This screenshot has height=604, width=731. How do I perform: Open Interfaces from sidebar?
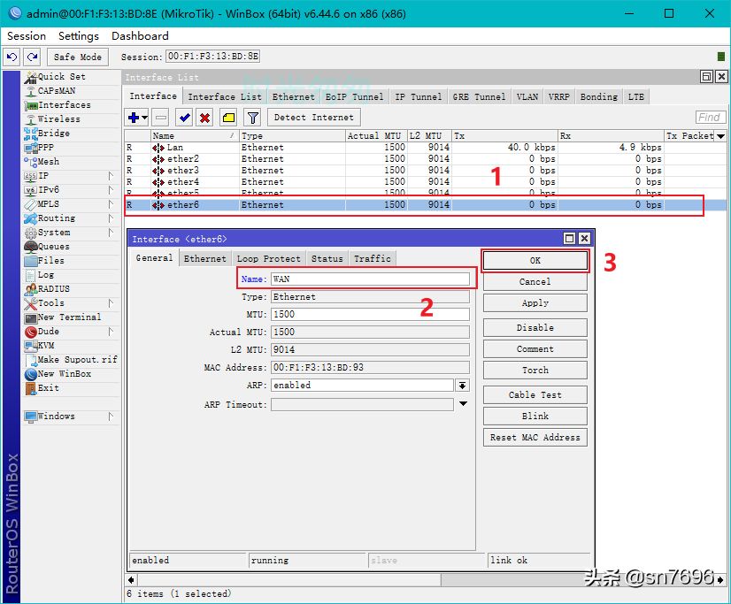64,104
